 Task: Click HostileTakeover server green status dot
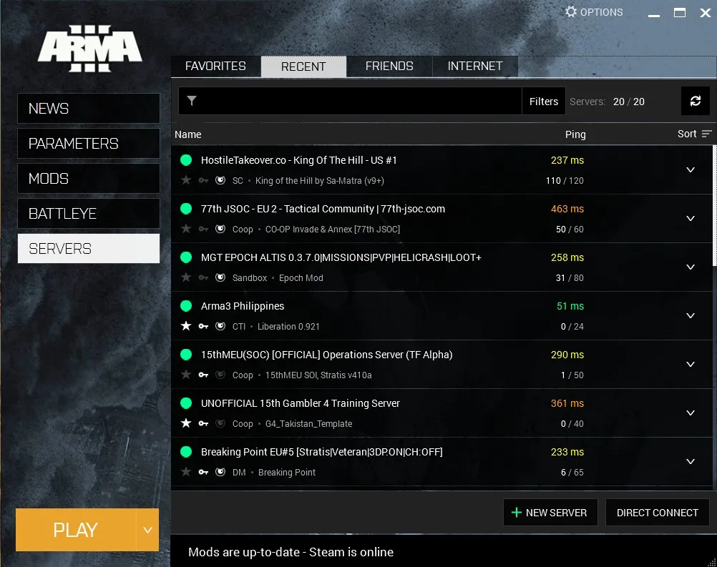click(x=186, y=160)
